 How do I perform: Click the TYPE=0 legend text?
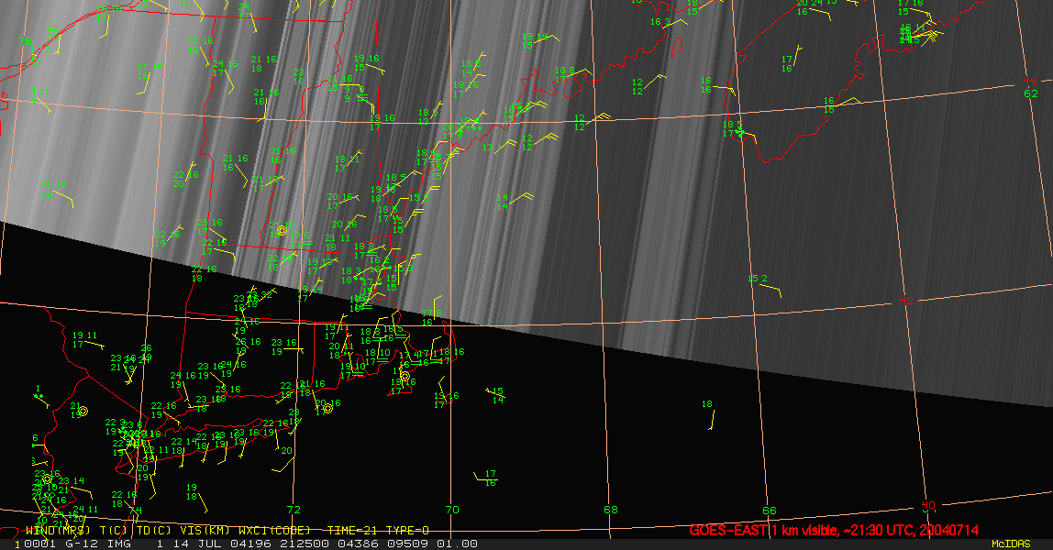pyautogui.click(x=407, y=531)
